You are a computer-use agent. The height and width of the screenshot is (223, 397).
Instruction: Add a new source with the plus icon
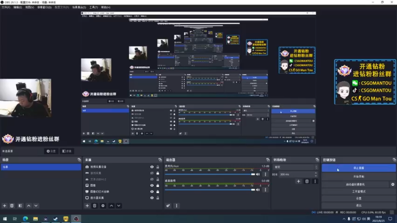(87, 206)
